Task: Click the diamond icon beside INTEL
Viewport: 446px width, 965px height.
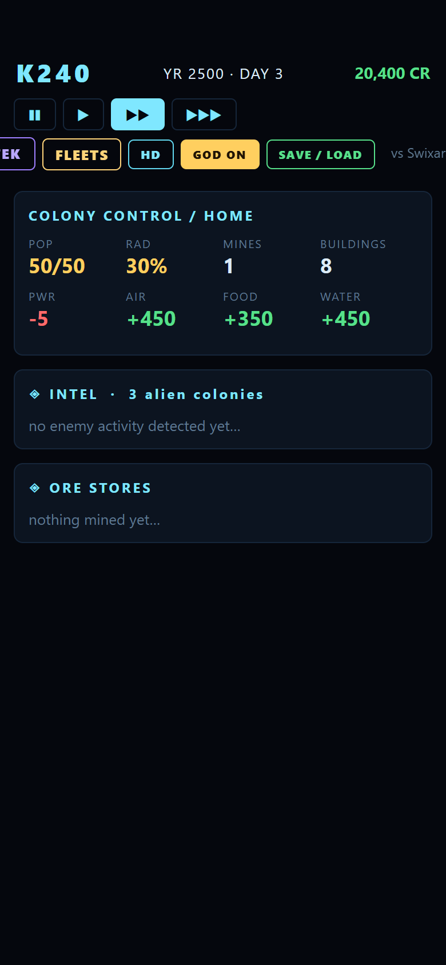Action: point(35,394)
